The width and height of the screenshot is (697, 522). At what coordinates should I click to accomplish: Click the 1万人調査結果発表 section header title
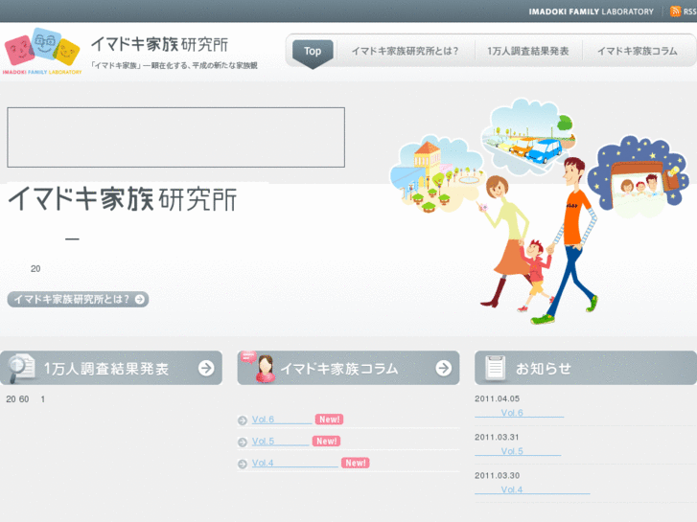(106, 369)
